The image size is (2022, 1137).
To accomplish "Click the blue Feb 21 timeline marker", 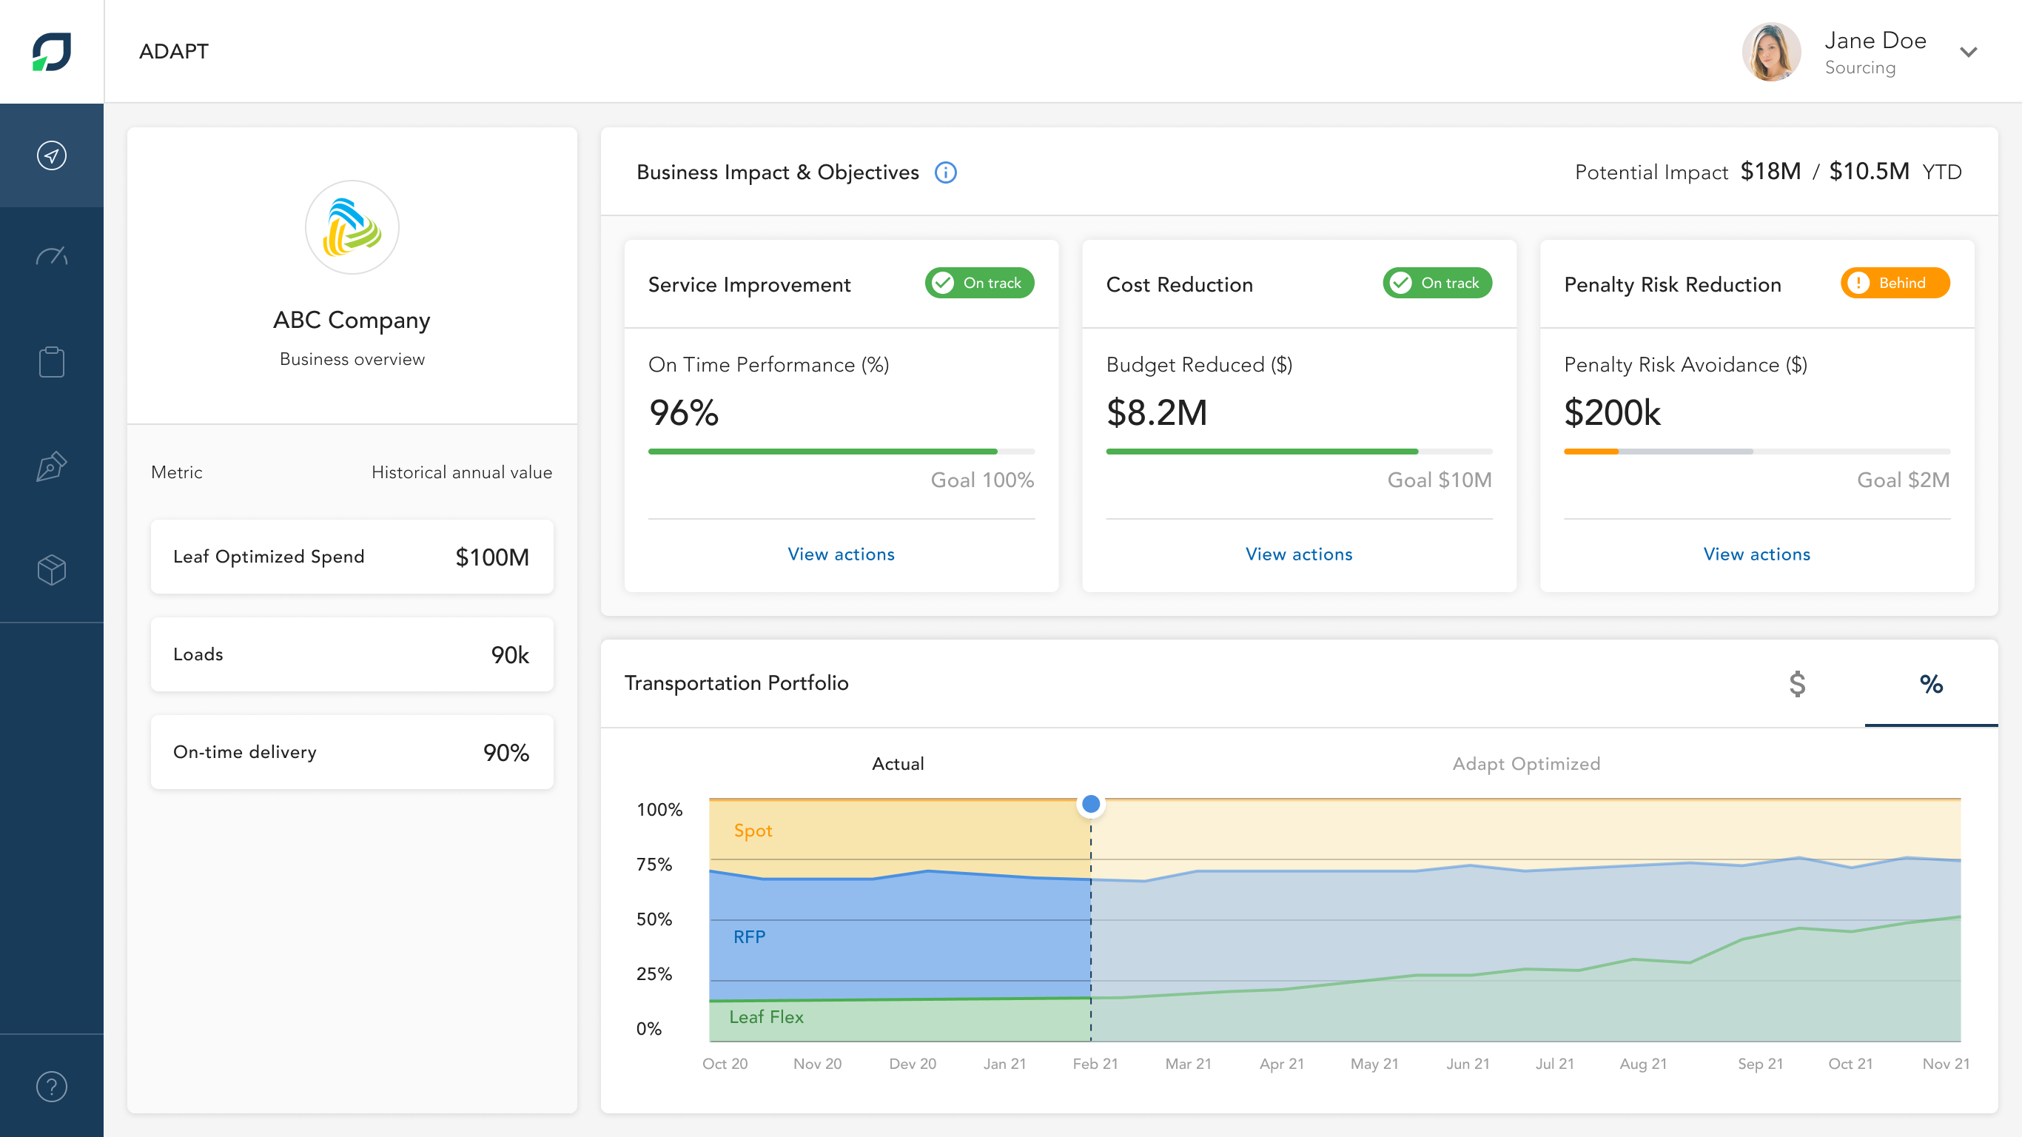I will tap(1090, 804).
